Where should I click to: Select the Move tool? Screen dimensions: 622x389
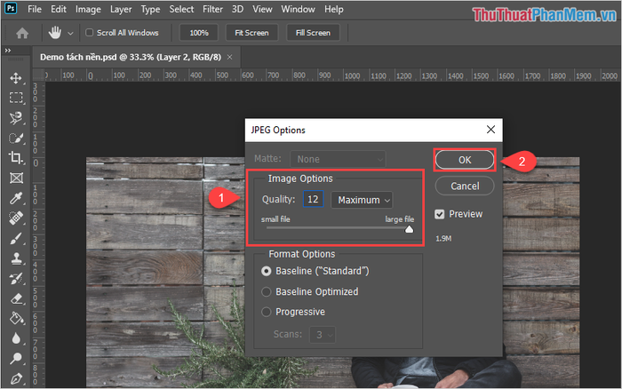click(x=16, y=78)
